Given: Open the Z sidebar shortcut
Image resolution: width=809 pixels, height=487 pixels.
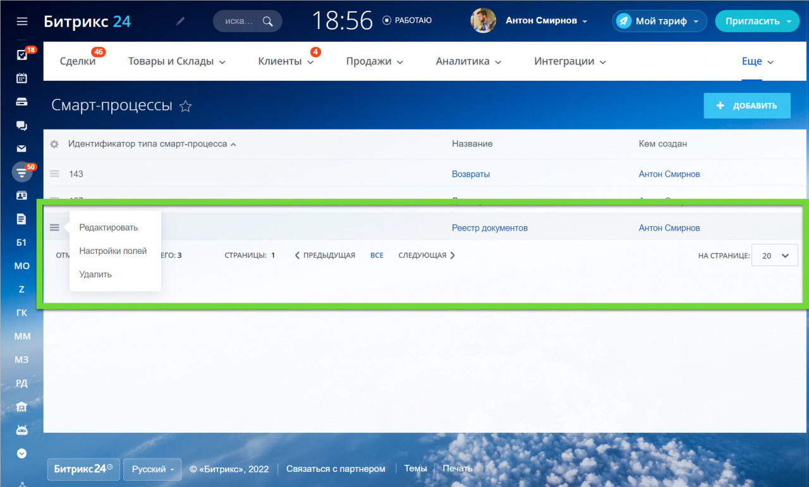Looking at the screenshot, I should click(22, 289).
